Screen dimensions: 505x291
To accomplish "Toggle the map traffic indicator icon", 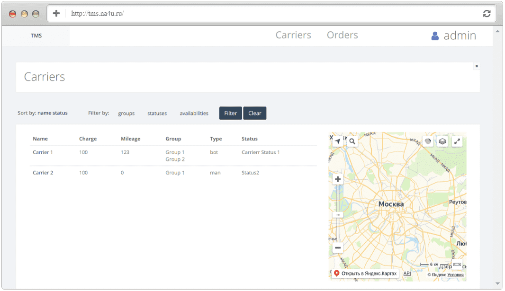I will (x=428, y=141).
